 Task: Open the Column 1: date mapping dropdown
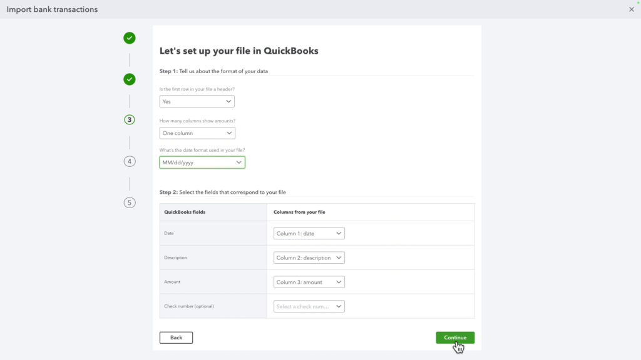[x=309, y=232]
